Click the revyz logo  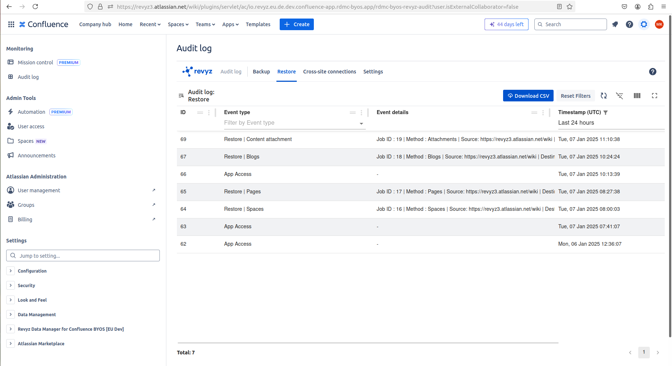pos(197,71)
